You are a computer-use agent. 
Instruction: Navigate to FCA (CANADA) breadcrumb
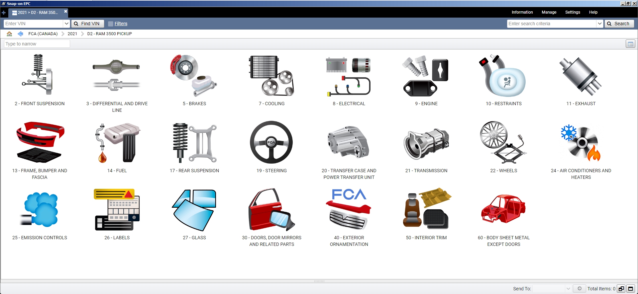43,34
